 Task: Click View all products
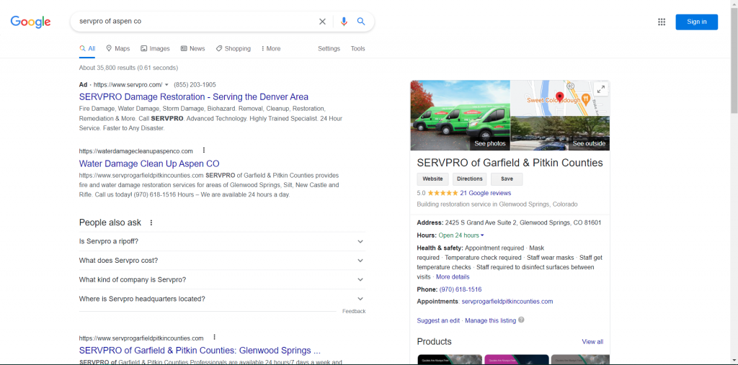coord(592,342)
